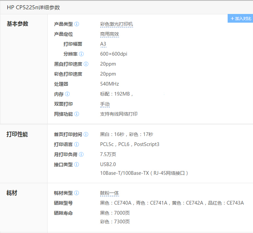The image size is (253, 233).
Task: Click the 彩色：7300页 cartridge life value
Action: click(x=115, y=222)
